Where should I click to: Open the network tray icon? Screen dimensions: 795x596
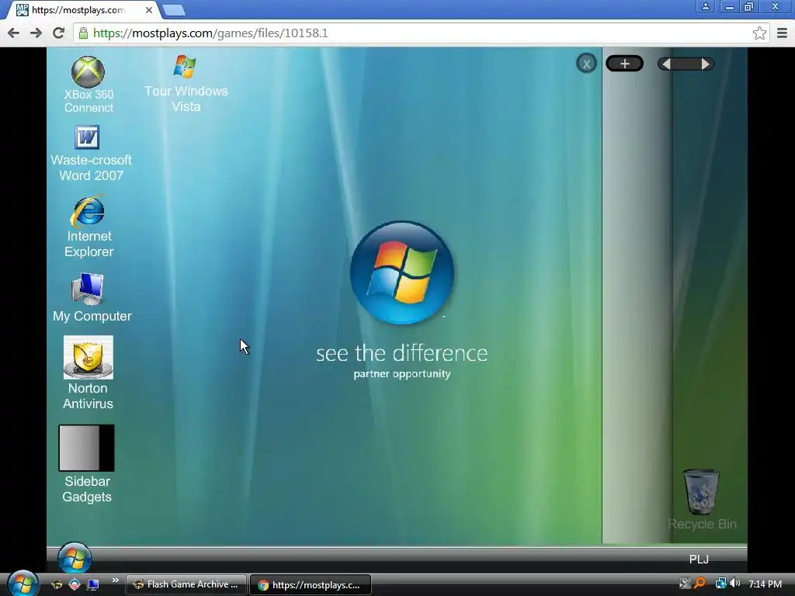720,584
